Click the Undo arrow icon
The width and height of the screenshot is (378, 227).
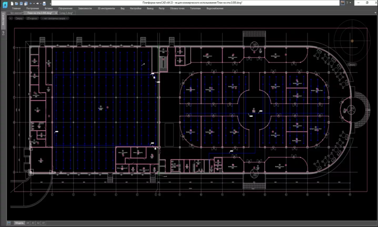pos(31,4)
